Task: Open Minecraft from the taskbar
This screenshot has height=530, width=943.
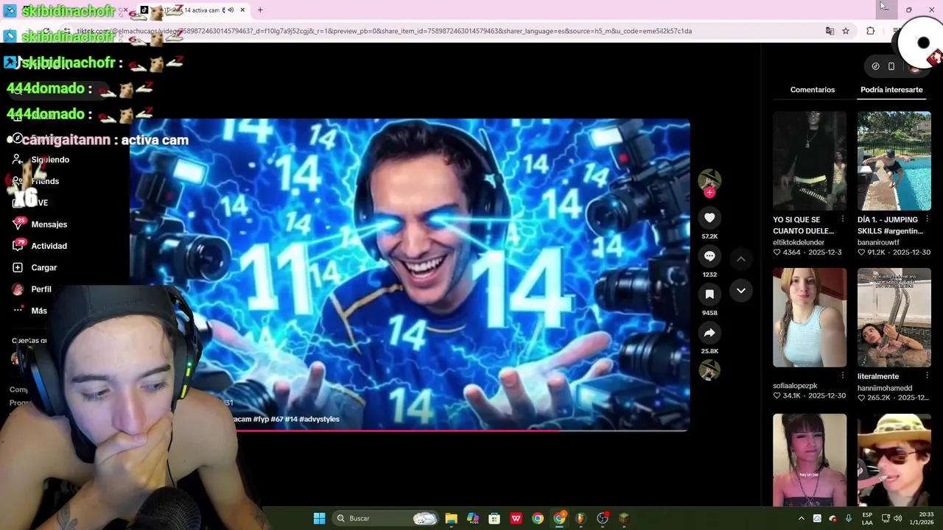Action: coord(624,518)
